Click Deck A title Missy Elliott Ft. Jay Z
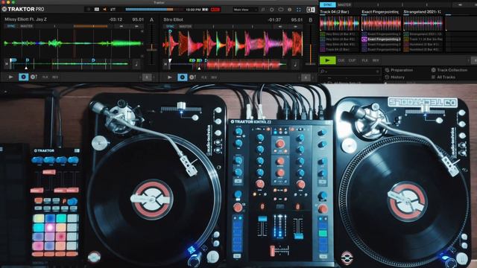 [x=26, y=19]
